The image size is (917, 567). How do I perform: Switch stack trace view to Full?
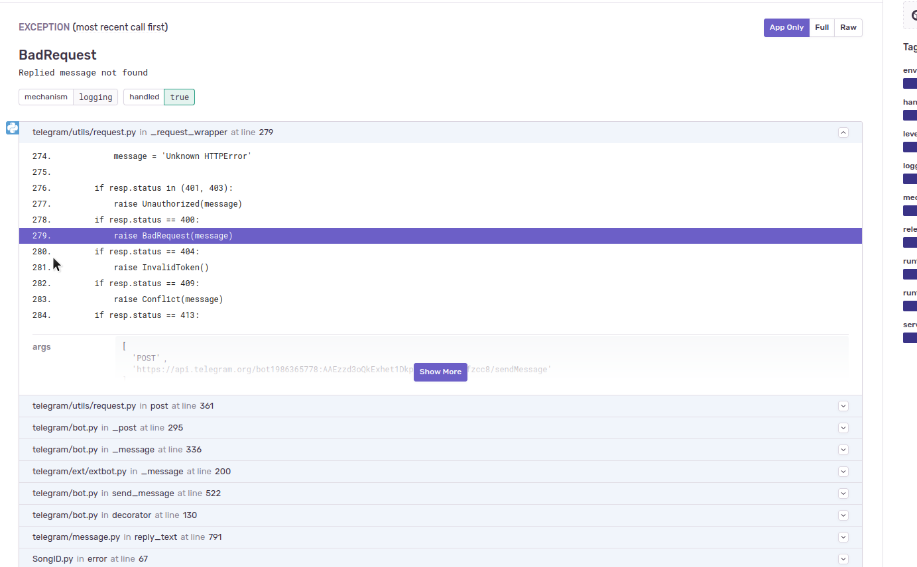pos(822,28)
